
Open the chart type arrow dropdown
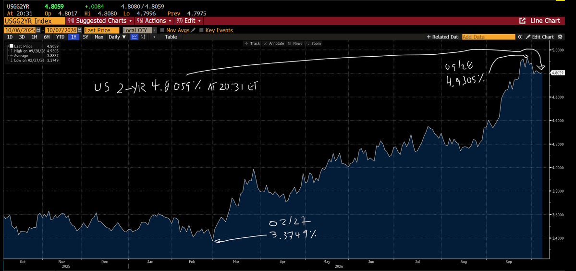click(x=154, y=37)
